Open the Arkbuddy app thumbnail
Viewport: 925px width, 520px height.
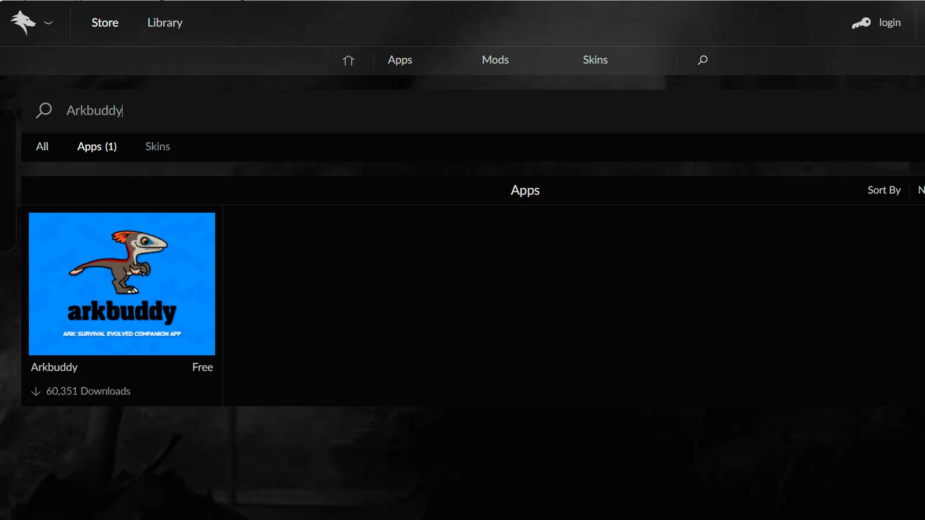tap(122, 284)
